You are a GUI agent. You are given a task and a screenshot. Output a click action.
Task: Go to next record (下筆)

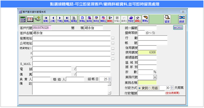(60, 19)
